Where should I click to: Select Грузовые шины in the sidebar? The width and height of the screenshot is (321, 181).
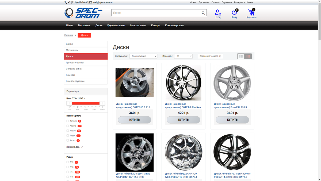[x=86, y=62]
